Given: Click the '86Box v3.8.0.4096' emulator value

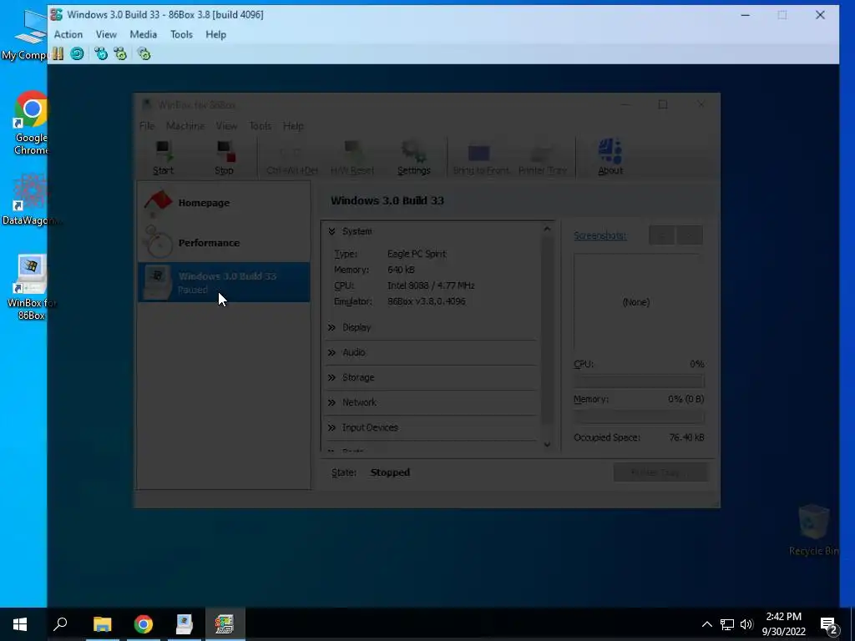Looking at the screenshot, I should [427, 301].
